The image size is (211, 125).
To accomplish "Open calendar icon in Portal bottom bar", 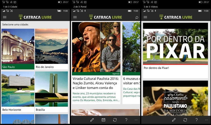I will coord(104,120).
